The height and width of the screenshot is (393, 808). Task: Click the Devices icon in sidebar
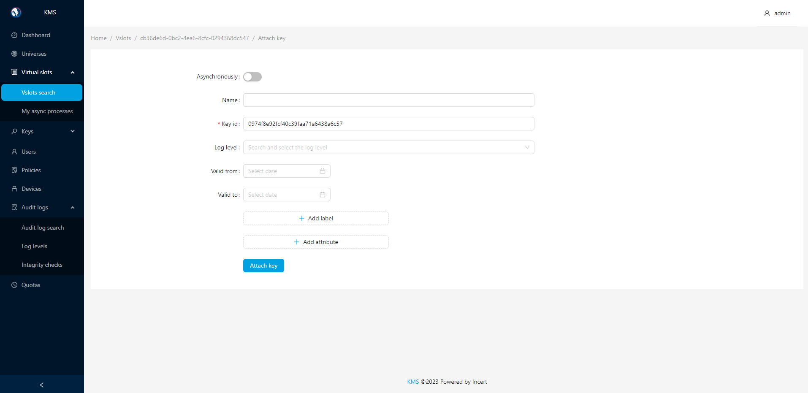pos(14,189)
